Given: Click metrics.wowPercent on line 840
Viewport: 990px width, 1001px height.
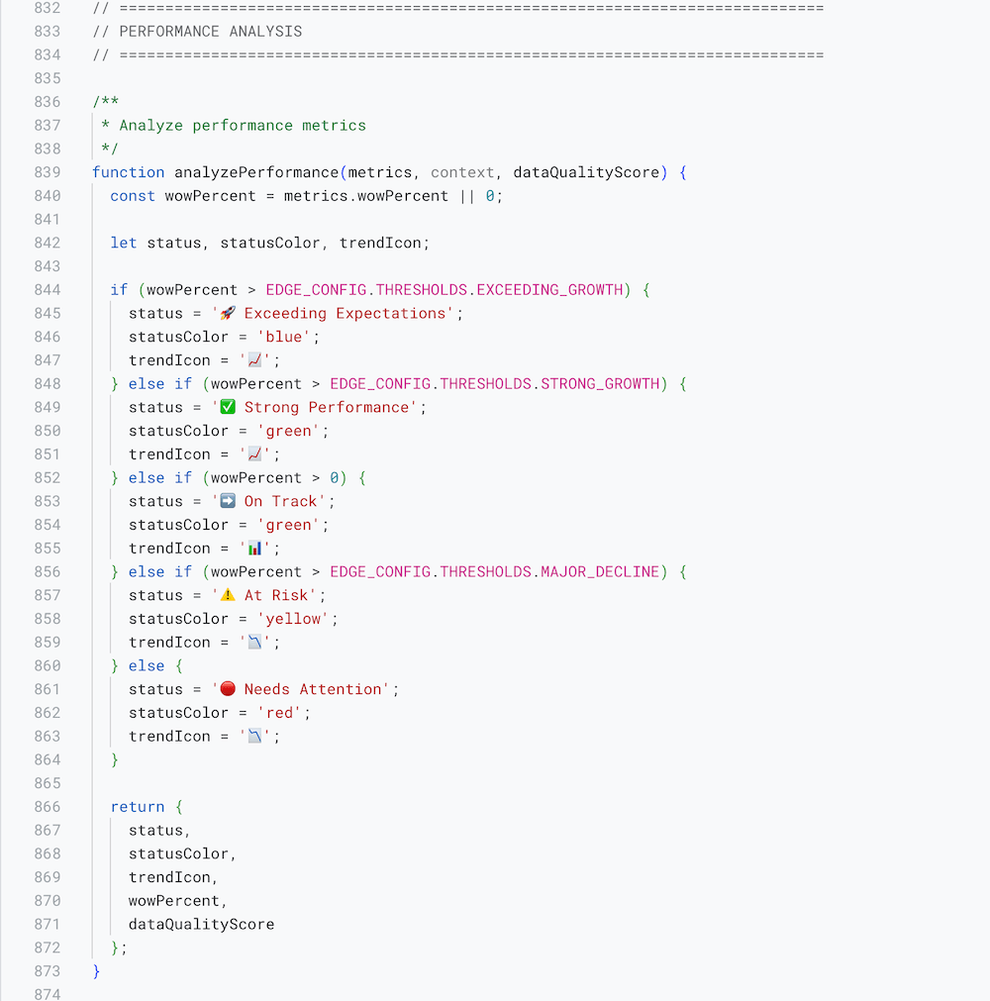Looking at the screenshot, I should click(x=365, y=196).
